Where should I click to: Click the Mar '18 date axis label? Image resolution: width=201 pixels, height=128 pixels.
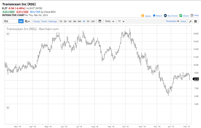click(x=17, y=126)
